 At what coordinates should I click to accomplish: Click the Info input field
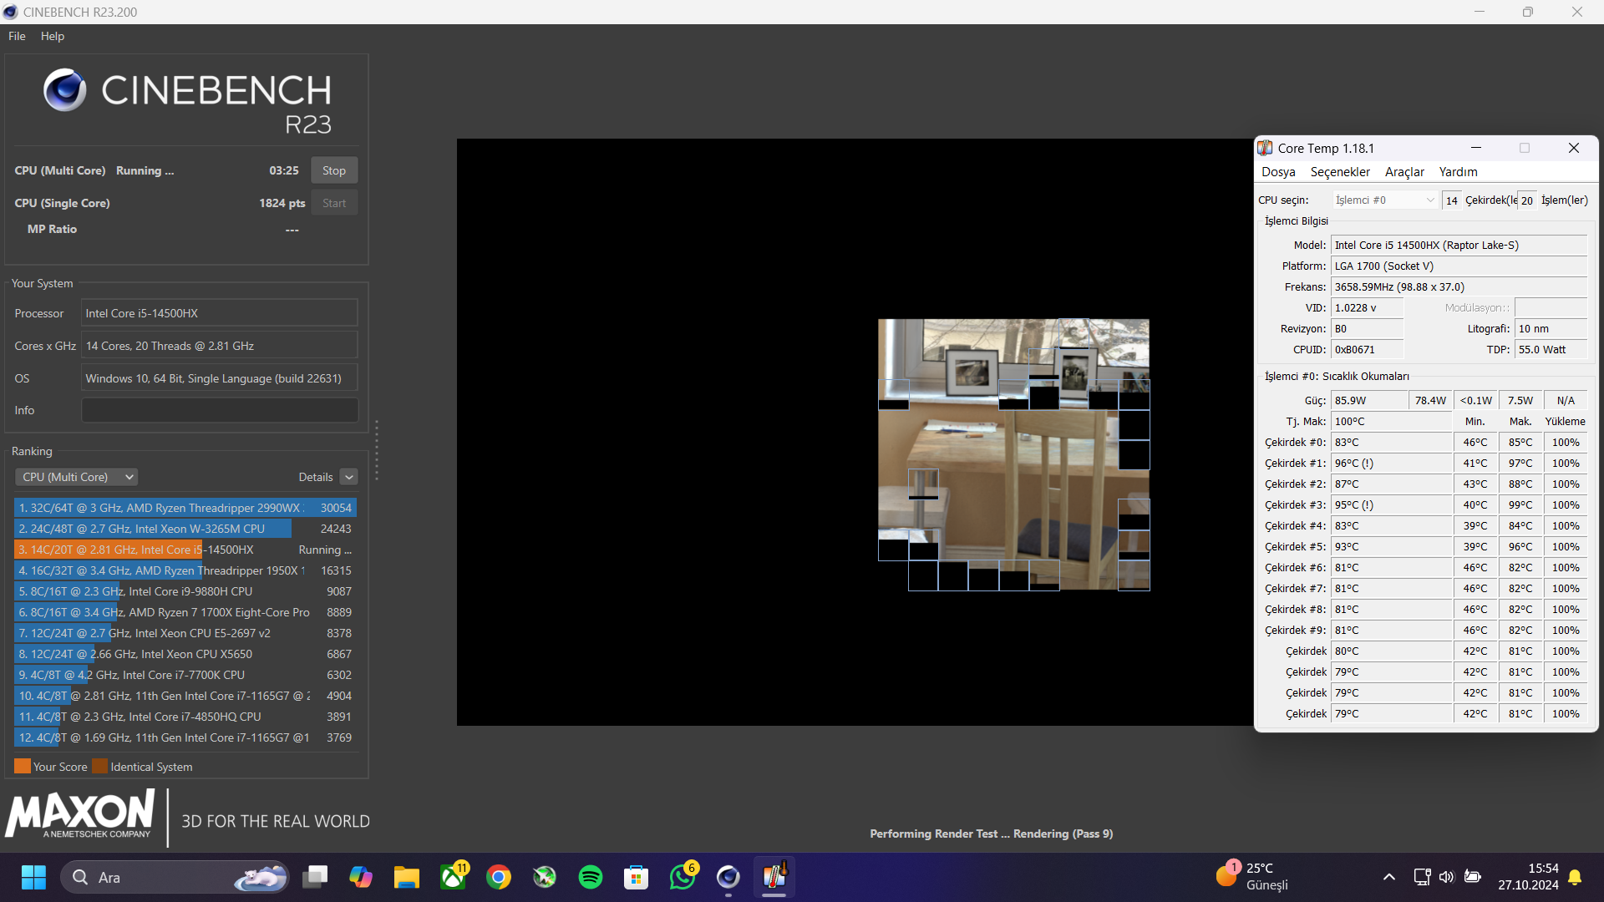point(219,410)
